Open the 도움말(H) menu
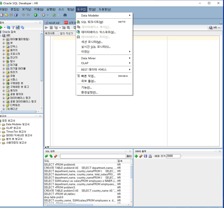Image resolution: width=224 pixels, height=208 pixels. (x=105, y=9)
